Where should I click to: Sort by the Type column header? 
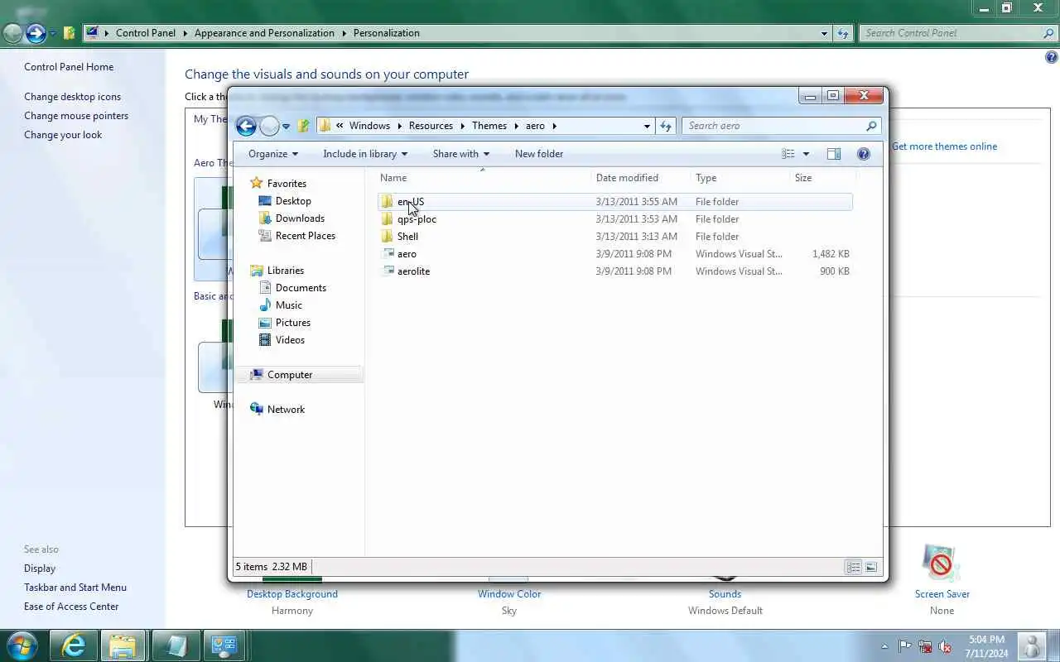[740, 178]
